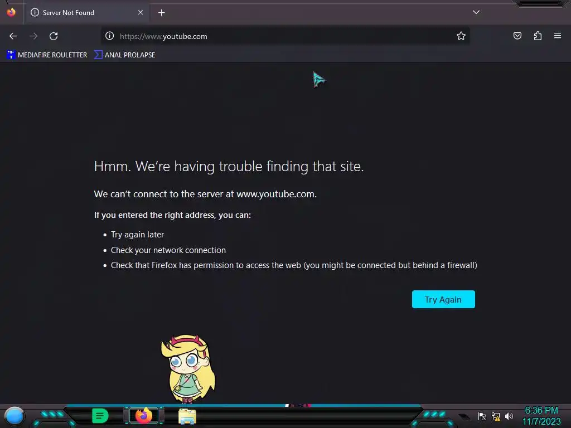This screenshot has height=428, width=571.
Task: Select the Firefox taskbar icon
Action: point(144,416)
